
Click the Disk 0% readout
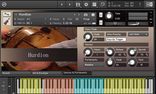pos(129,6)
